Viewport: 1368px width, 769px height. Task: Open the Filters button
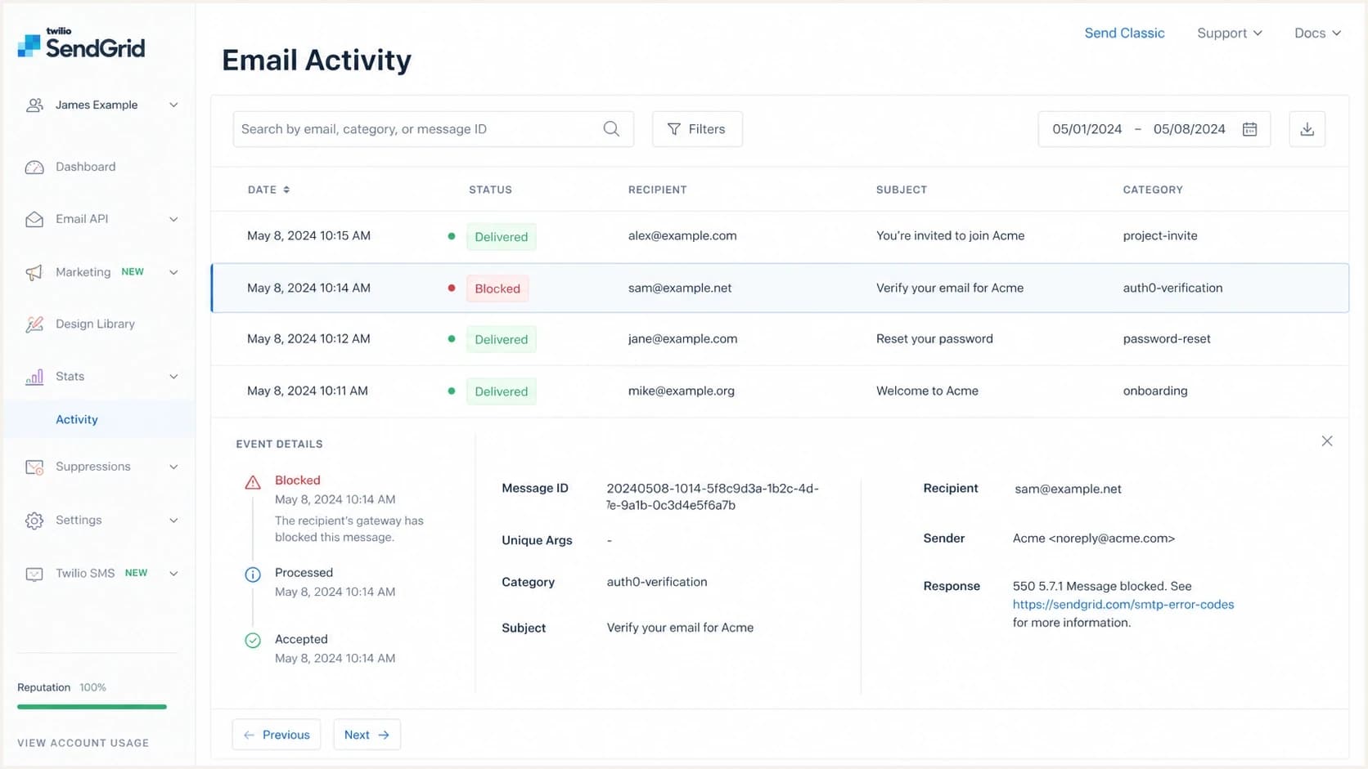coord(697,129)
